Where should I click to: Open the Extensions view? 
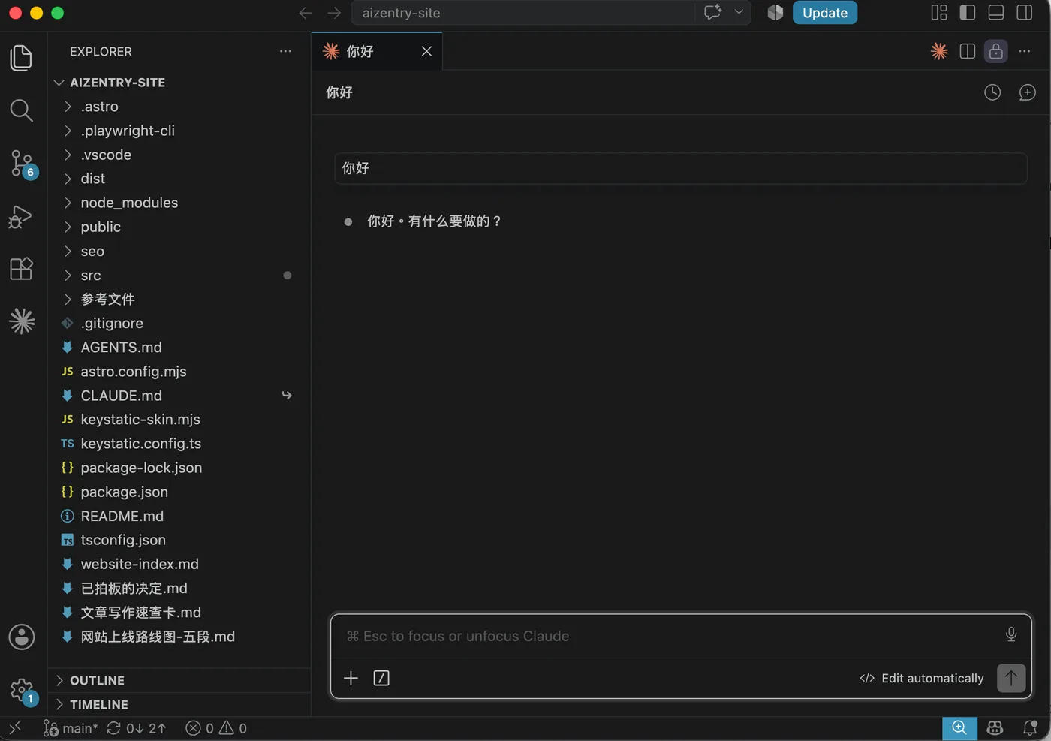click(x=21, y=269)
